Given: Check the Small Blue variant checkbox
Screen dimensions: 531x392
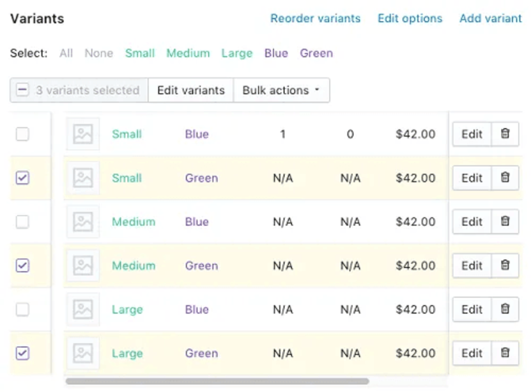Looking at the screenshot, I should pos(23,134).
